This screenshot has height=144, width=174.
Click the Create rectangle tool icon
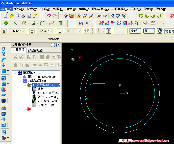click(x=33, y=23)
